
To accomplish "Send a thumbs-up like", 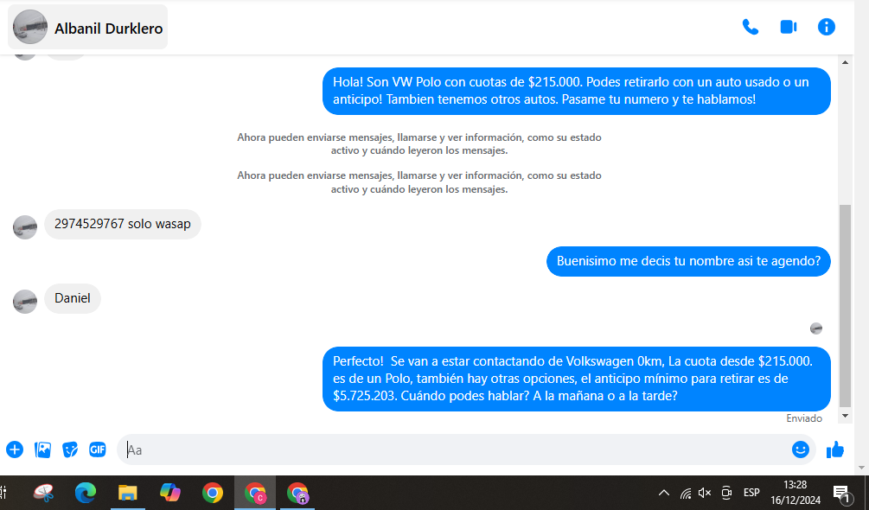I will [835, 449].
